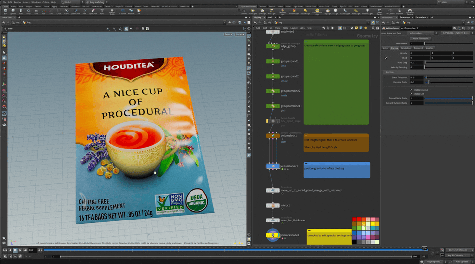
Task: Open the gear menu in parameters header
Action: 454,28
